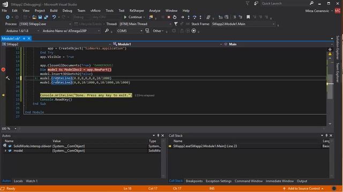Toggle auto-hide pin on Autos panel
343x192 pixels.
click(x=158, y=135)
